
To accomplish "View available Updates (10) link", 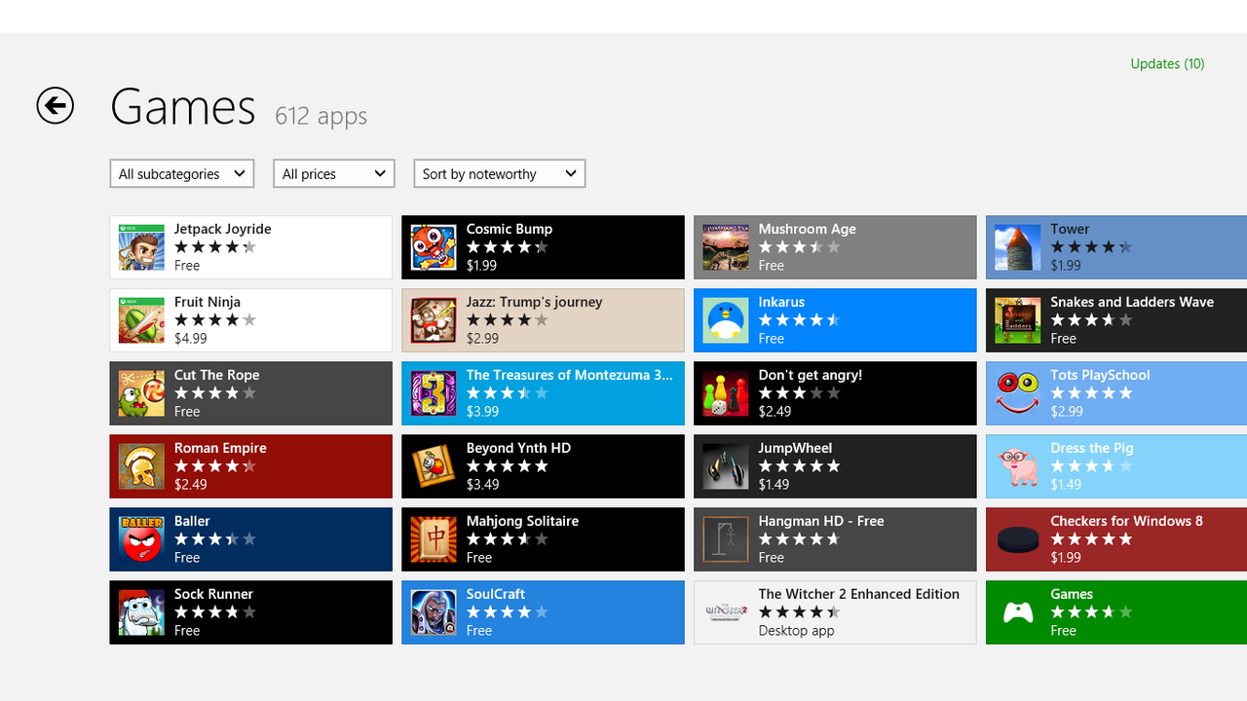I will coord(1167,63).
